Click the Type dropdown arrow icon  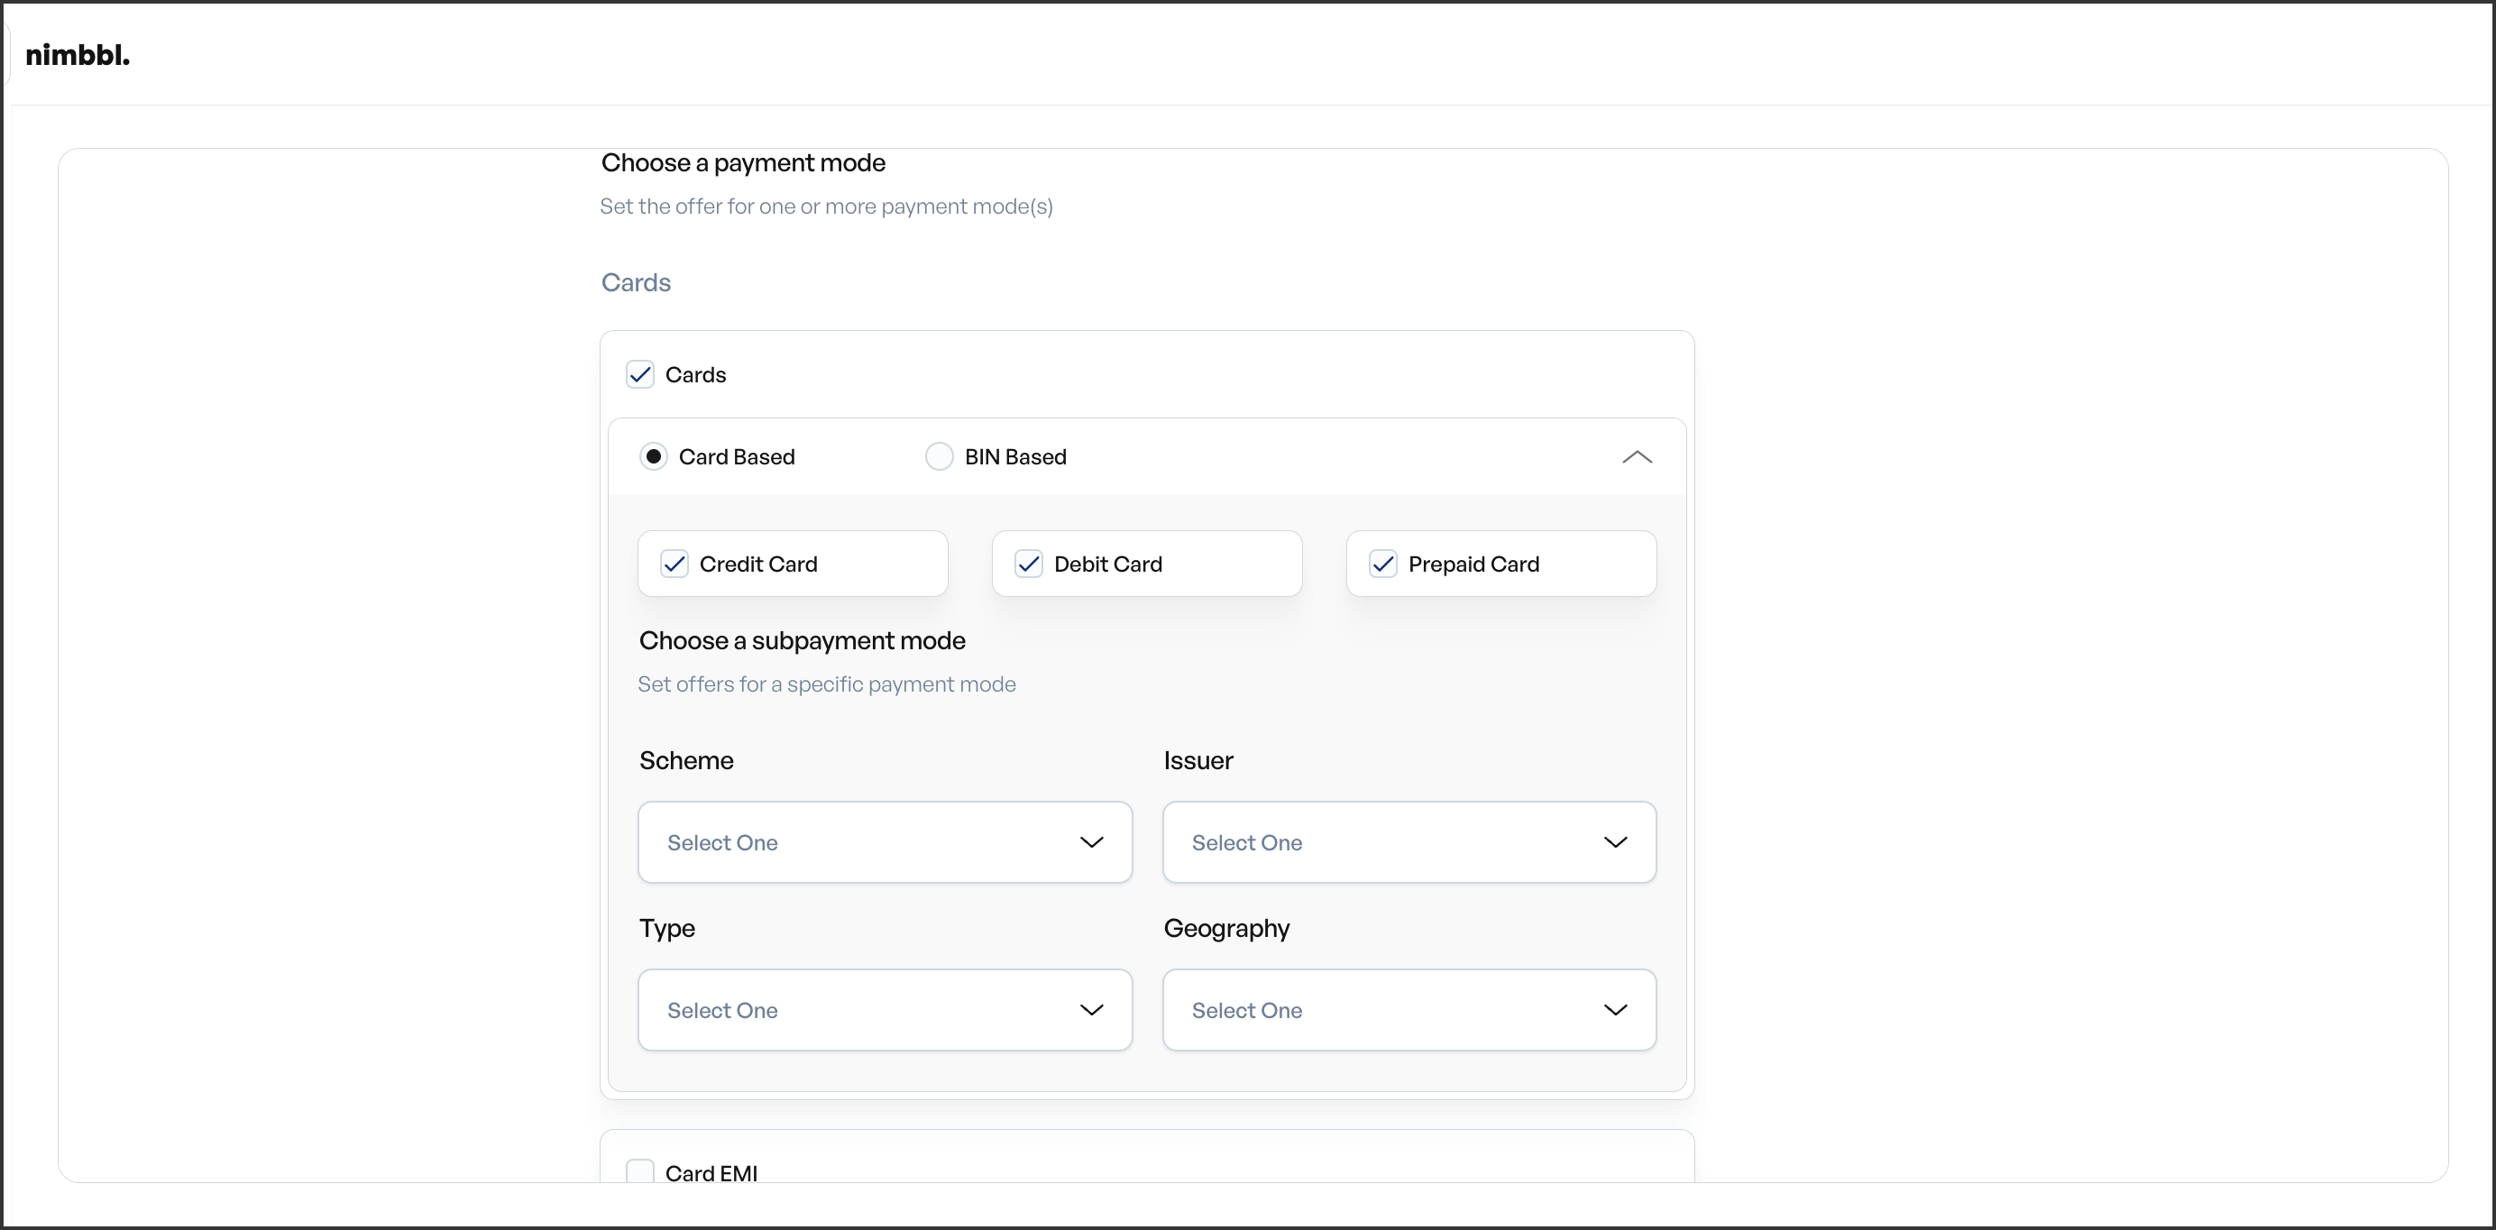[x=1091, y=1010]
